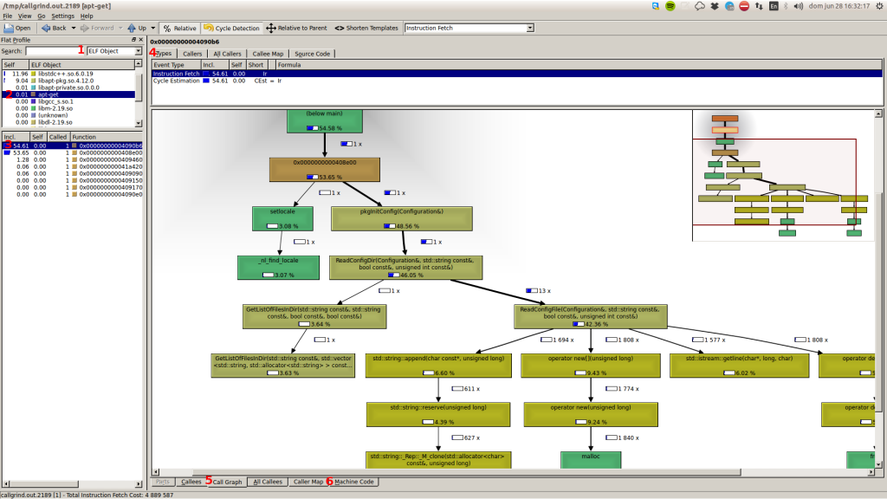Select libstdc++.so.6.0.19 in ELF list
The height and width of the screenshot is (499, 887).
click(x=68, y=74)
